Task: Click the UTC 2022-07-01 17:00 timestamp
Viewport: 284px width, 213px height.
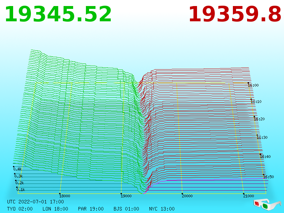Action: pos(35,202)
